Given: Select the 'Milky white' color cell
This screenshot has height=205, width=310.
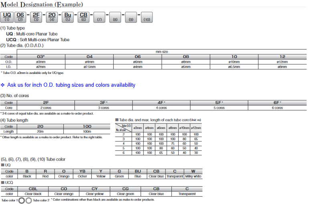Looking at the screenshot, I should [x=193, y=176].
